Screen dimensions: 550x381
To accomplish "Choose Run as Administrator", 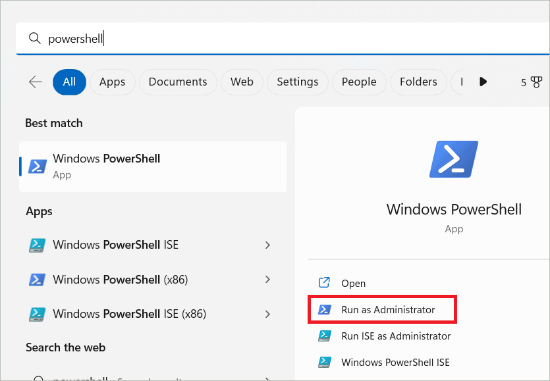I will pyautogui.click(x=387, y=309).
